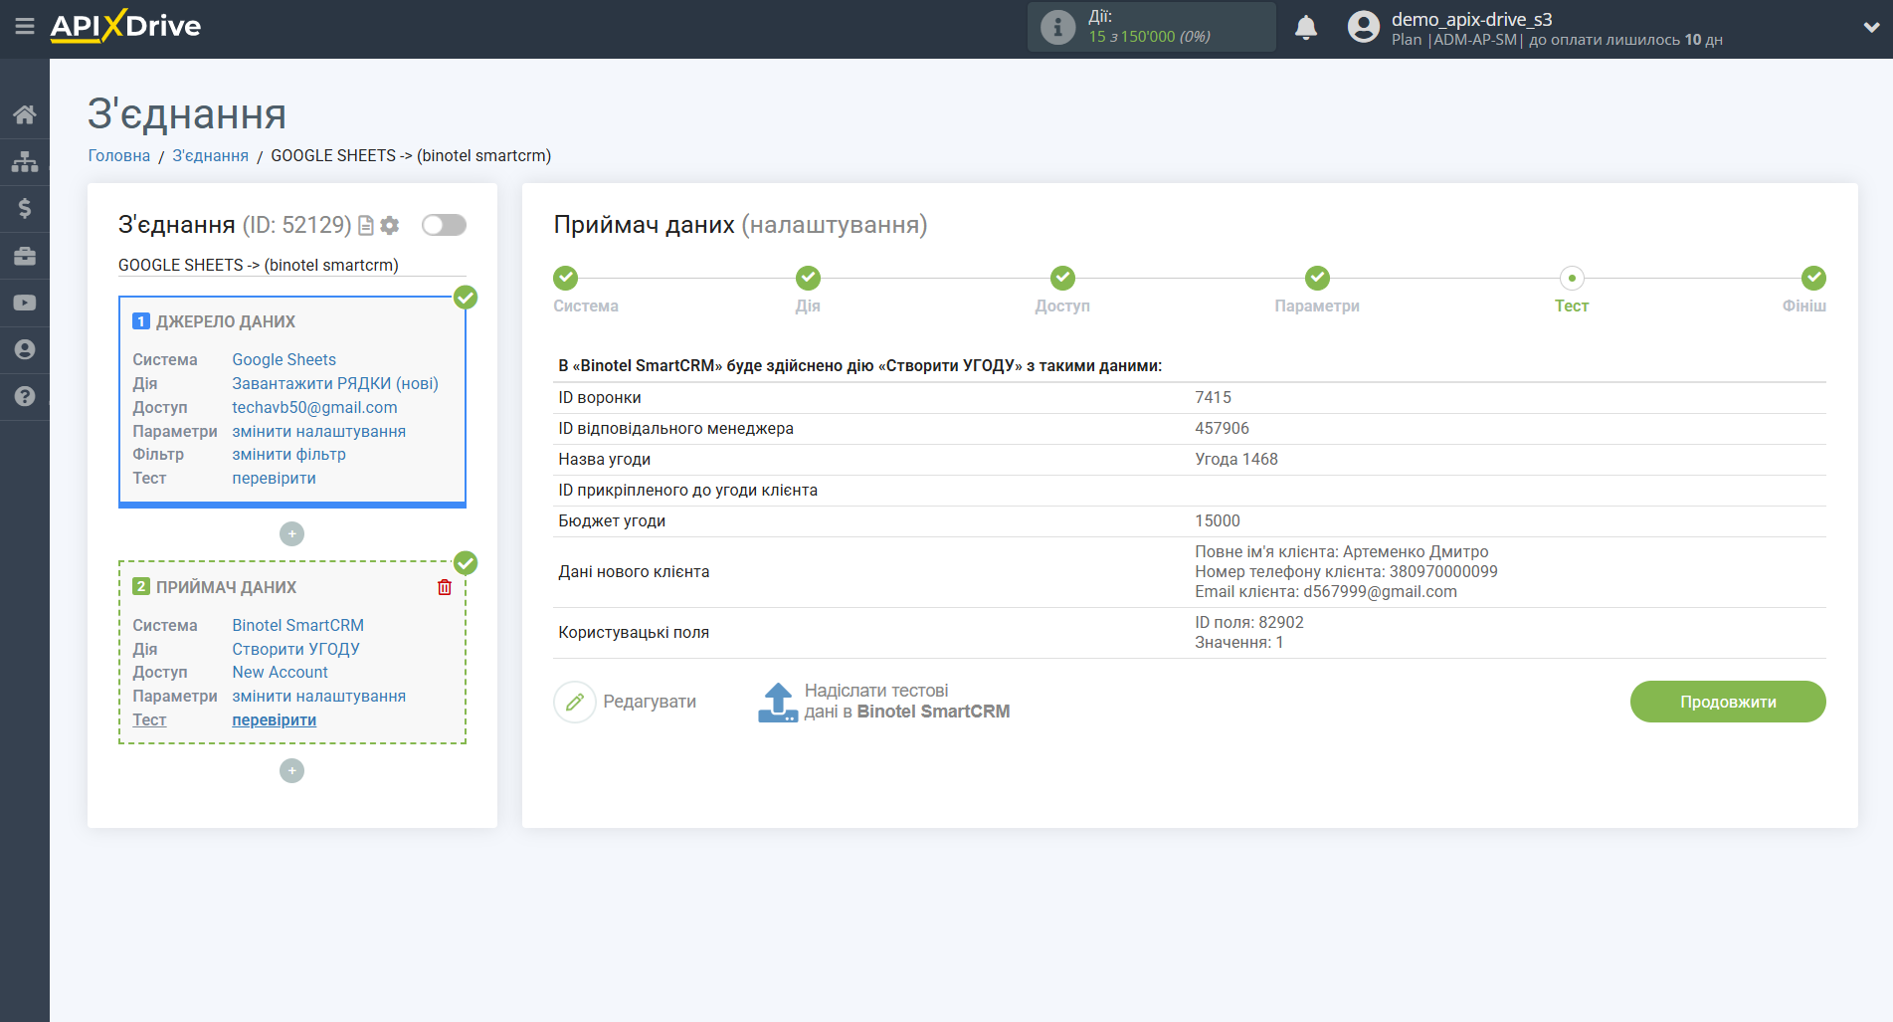Toggle the connection on/off switch
The image size is (1893, 1022).
(444, 225)
